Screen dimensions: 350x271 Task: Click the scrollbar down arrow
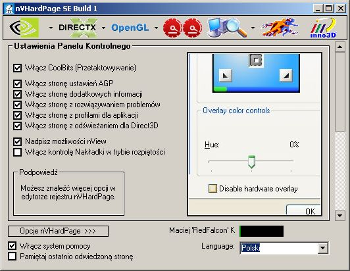point(339,216)
